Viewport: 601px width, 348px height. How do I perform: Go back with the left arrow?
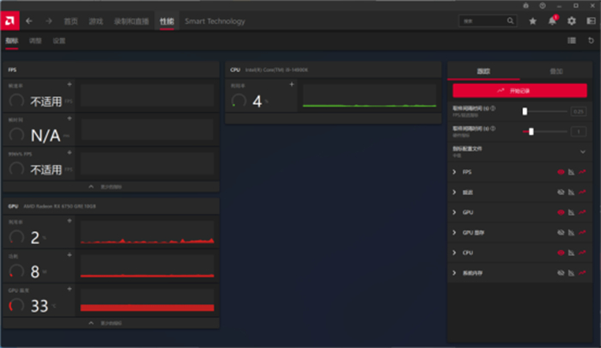(29, 21)
